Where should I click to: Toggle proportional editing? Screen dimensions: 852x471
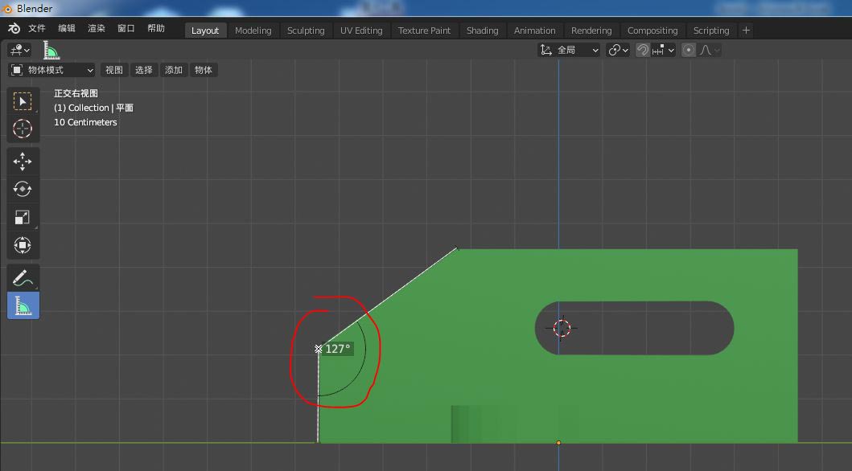coord(689,50)
